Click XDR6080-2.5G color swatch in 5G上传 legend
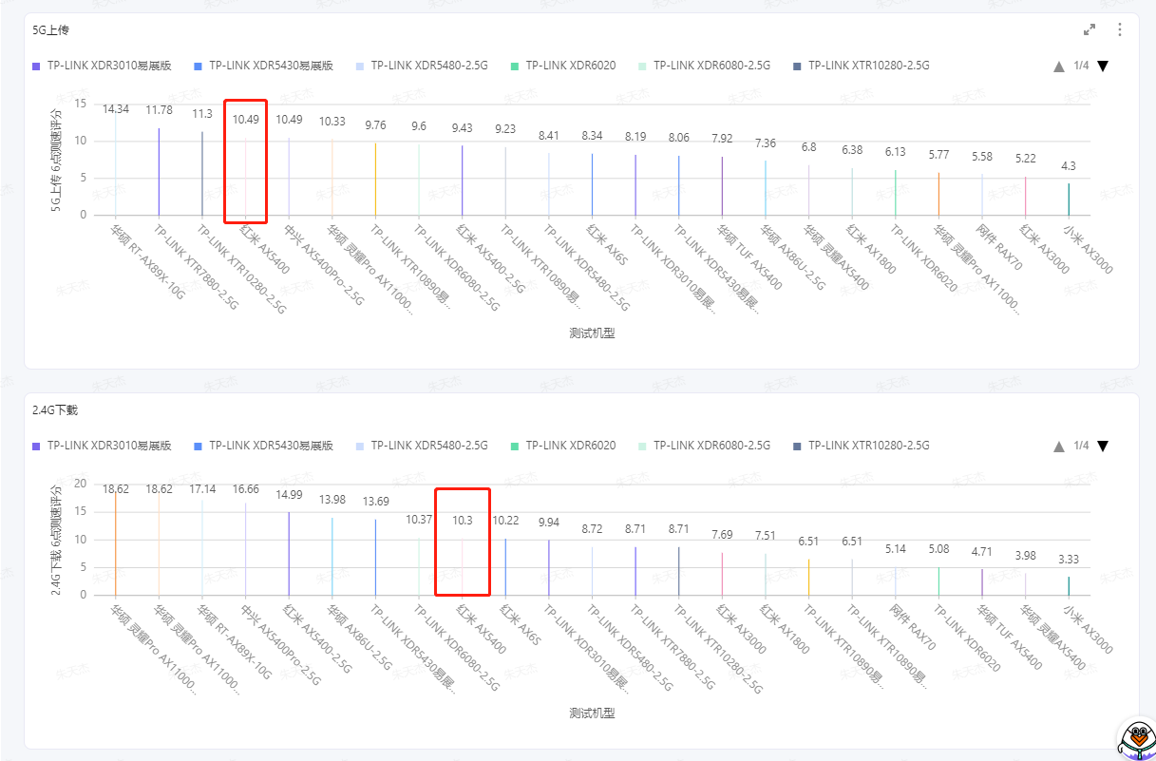The image size is (1156, 761). tap(642, 67)
